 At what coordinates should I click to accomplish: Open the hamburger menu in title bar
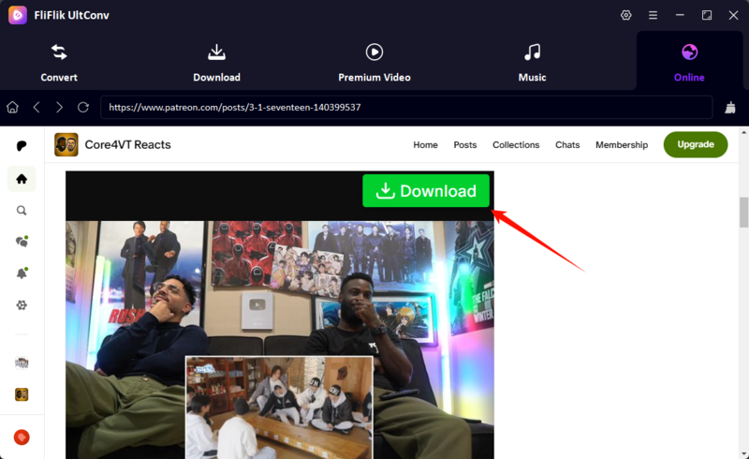653,15
